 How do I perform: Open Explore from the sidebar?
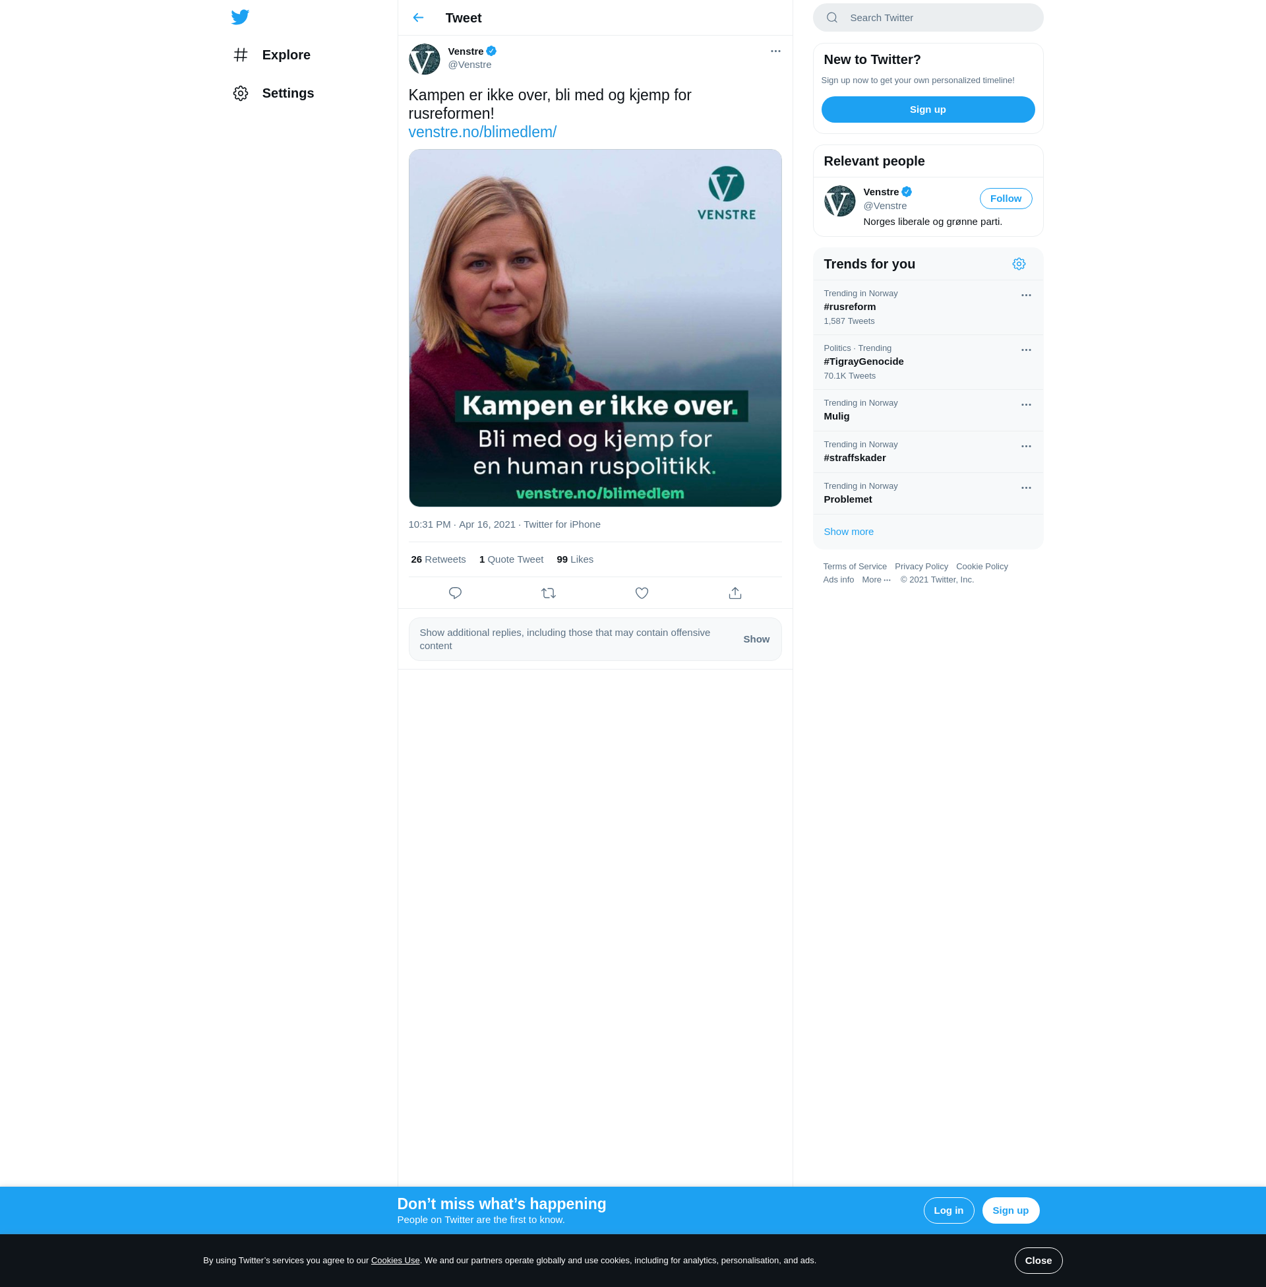pyautogui.click(x=272, y=55)
